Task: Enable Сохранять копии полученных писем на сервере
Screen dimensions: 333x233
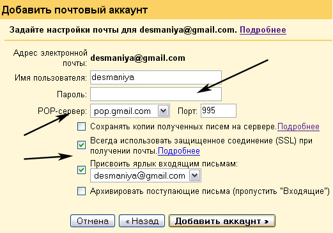Action: (81, 126)
